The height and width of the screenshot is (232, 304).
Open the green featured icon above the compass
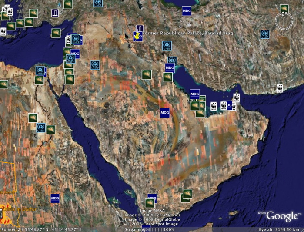(x=284, y=8)
